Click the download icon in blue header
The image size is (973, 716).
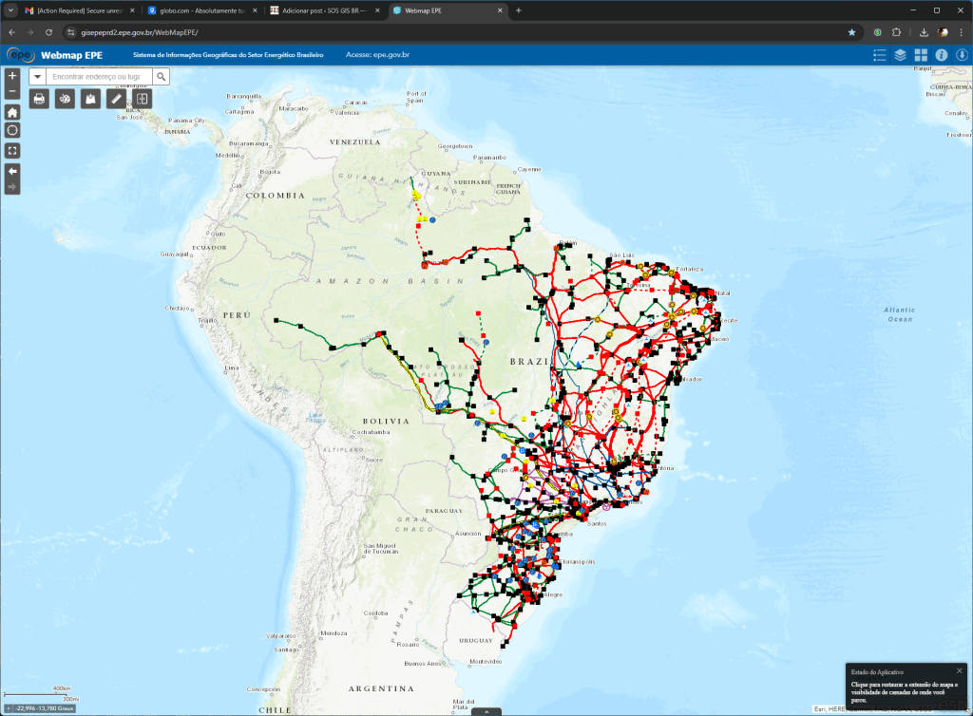tap(962, 55)
